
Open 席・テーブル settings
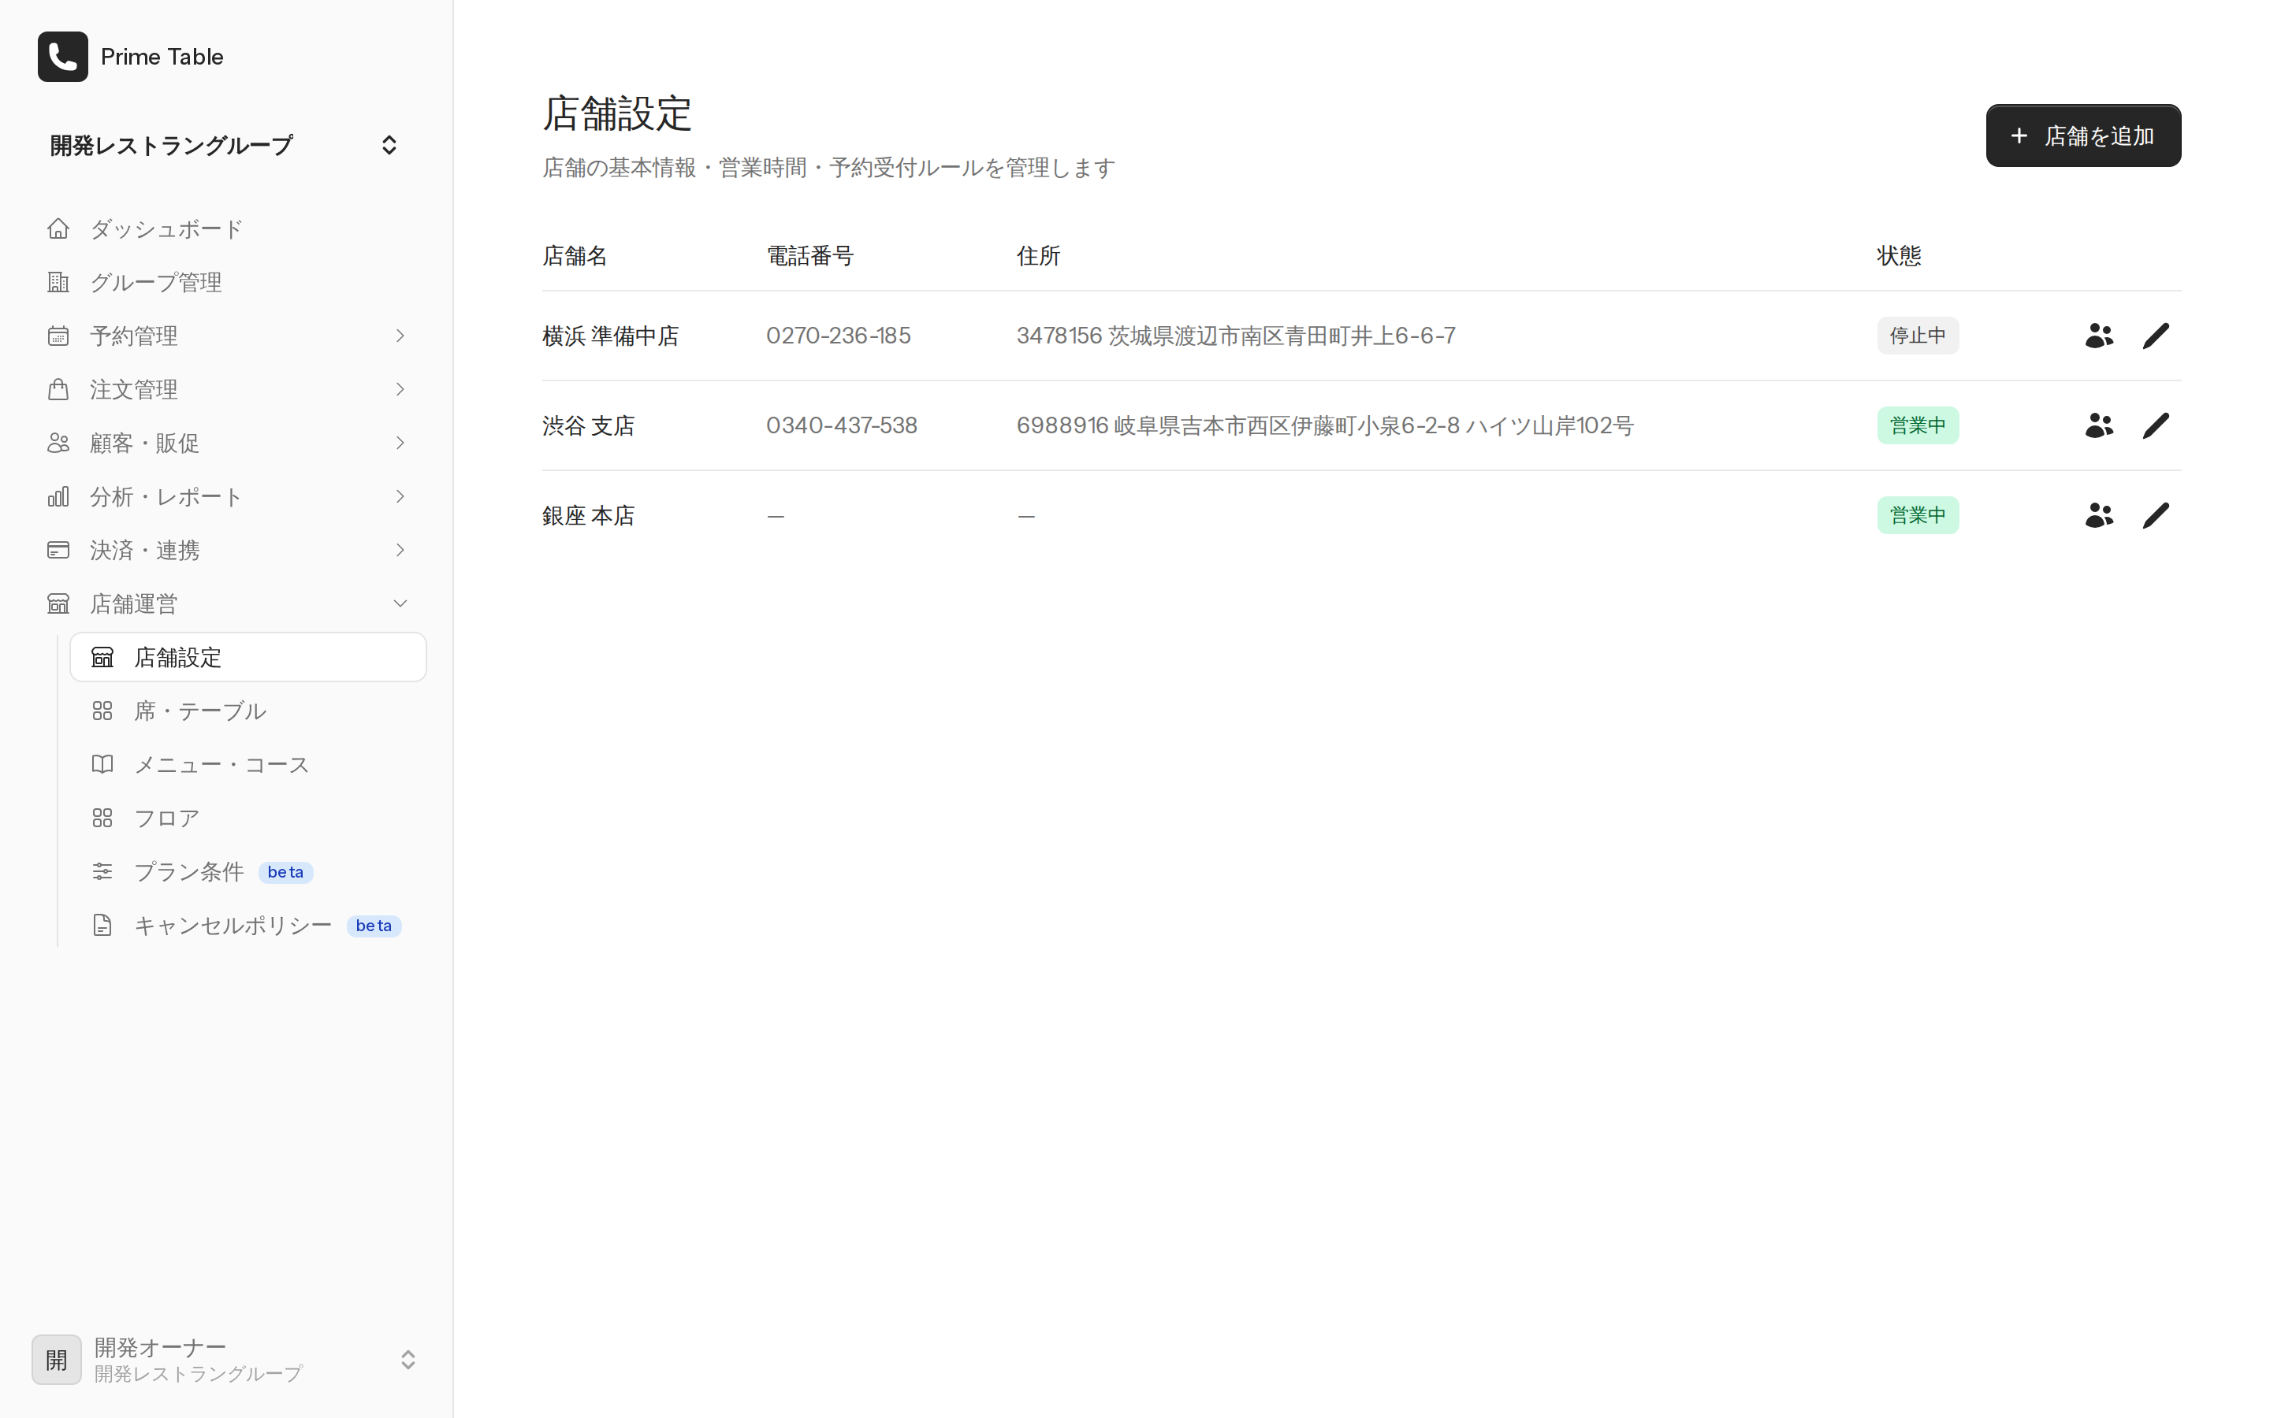247,711
